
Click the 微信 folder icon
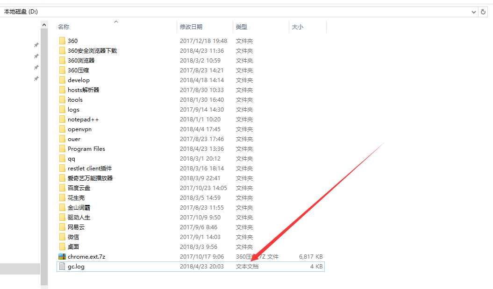62,237
